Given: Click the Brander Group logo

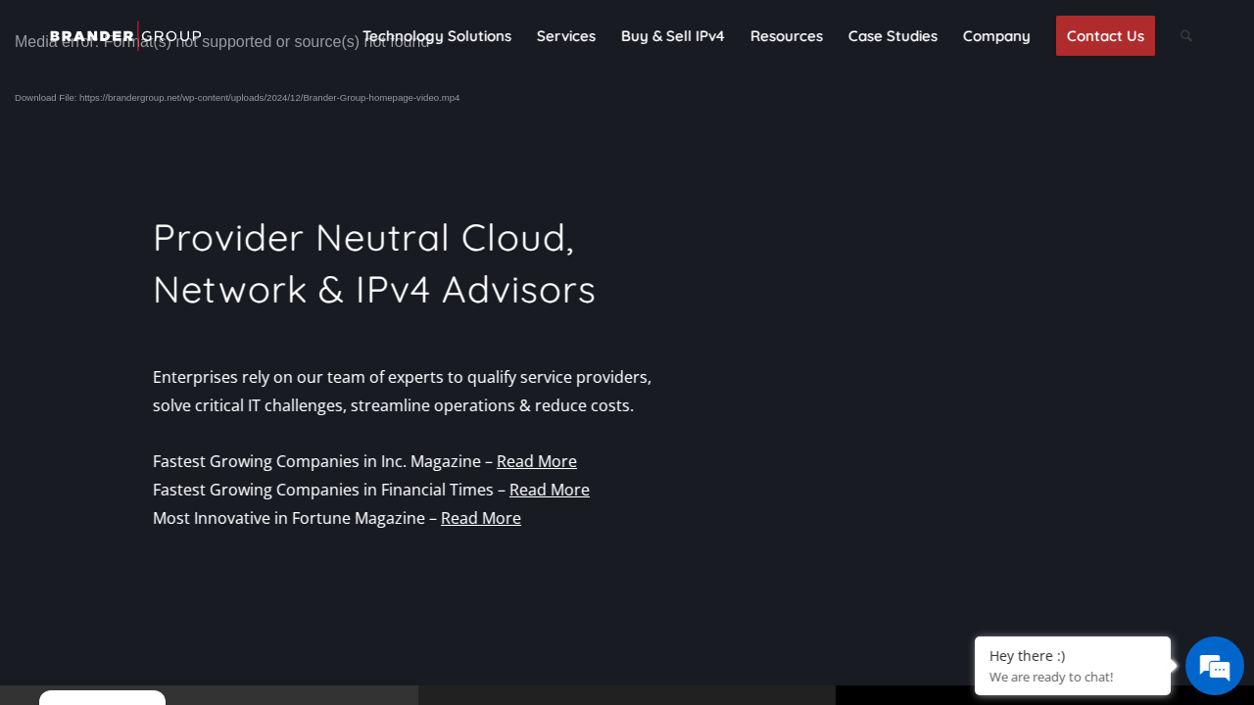Looking at the screenshot, I should pyautogui.click(x=125, y=36).
